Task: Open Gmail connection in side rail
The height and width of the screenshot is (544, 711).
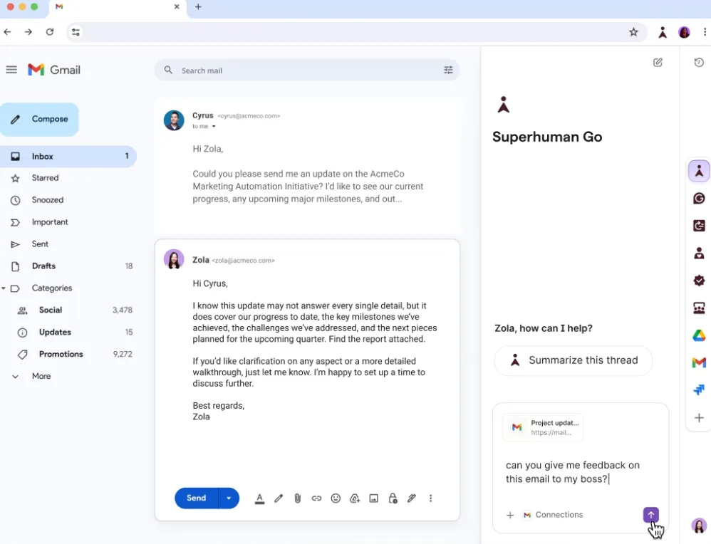Action: [x=699, y=362]
